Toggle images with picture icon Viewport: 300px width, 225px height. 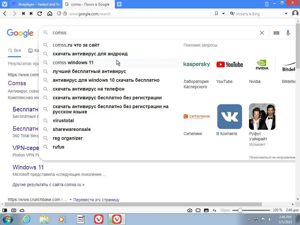206,210
